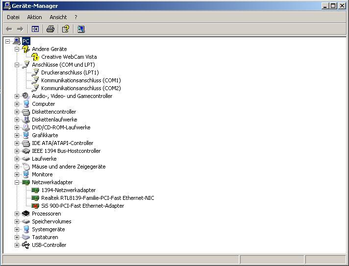
Task: Open the Aktion menu
Action: coord(34,17)
